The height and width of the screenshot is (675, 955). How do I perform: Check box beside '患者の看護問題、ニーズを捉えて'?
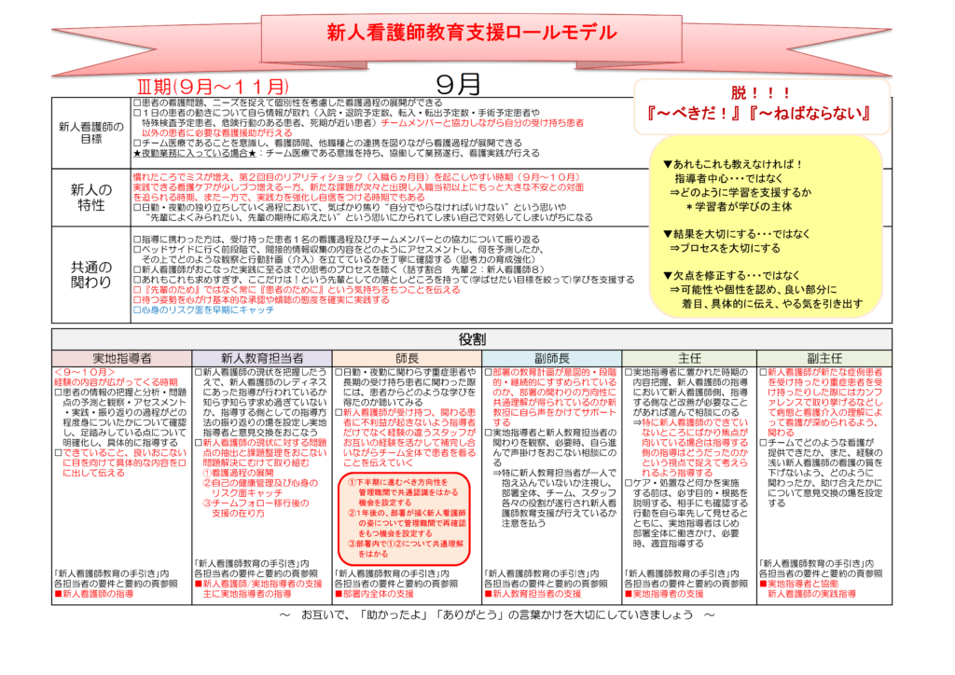[x=137, y=103]
